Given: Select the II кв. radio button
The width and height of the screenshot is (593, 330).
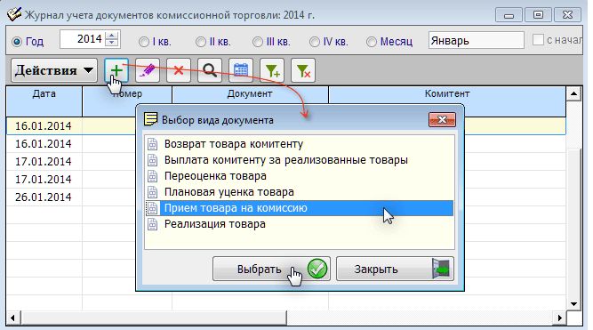Looking at the screenshot, I should tap(200, 42).
